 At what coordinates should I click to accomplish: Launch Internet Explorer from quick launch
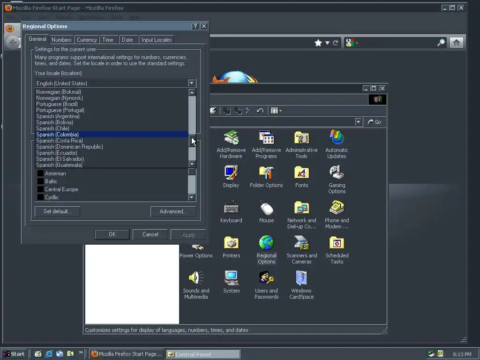[x=49, y=354]
